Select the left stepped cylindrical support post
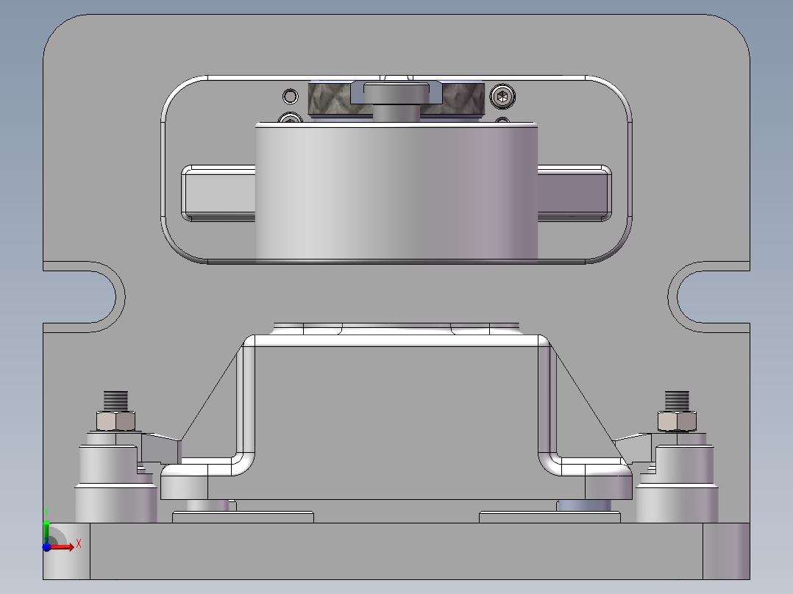The height and width of the screenshot is (594, 793). click(x=115, y=483)
